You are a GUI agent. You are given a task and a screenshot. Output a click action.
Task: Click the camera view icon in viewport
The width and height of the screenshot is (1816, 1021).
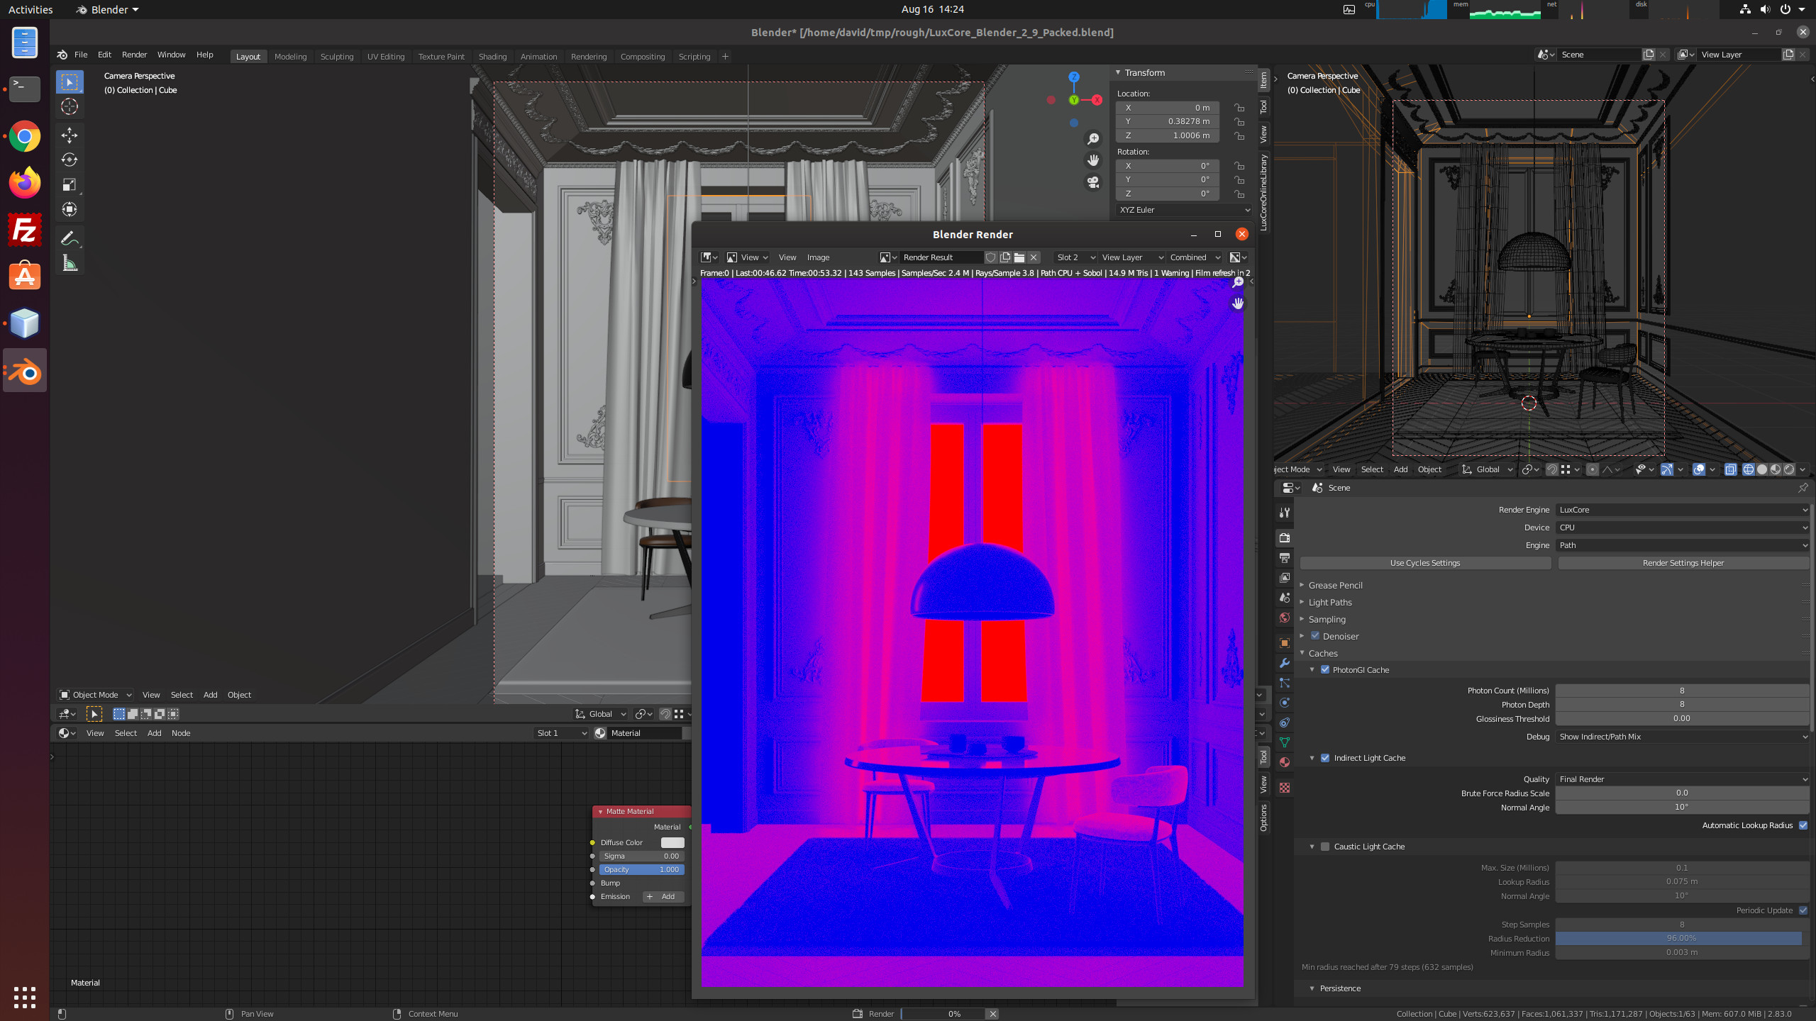[x=1093, y=182]
